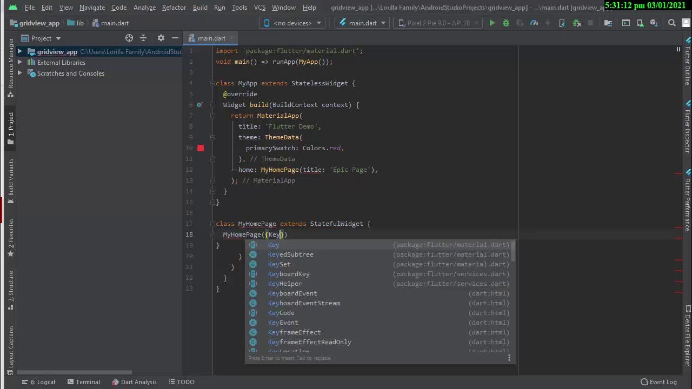This screenshot has height=389, width=692.
Task: Open Project Structure folder icon in toolbar
Action: pos(608,23)
